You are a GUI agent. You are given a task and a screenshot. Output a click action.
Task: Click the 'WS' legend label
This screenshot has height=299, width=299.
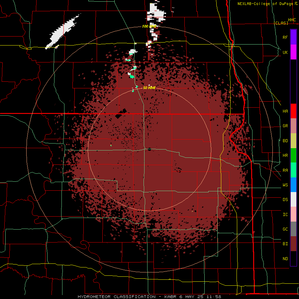pyautogui.click(x=285, y=185)
